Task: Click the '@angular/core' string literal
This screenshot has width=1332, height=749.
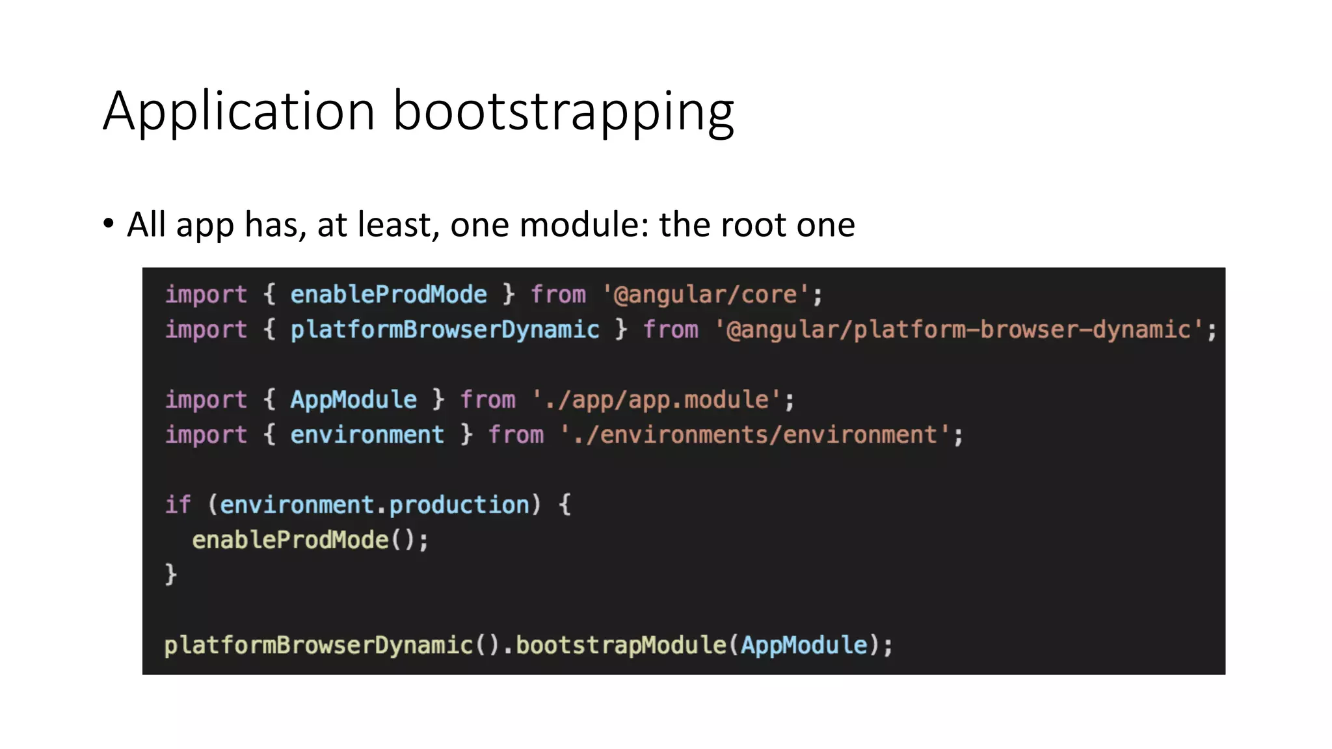Action: click(x=706, y=295)
